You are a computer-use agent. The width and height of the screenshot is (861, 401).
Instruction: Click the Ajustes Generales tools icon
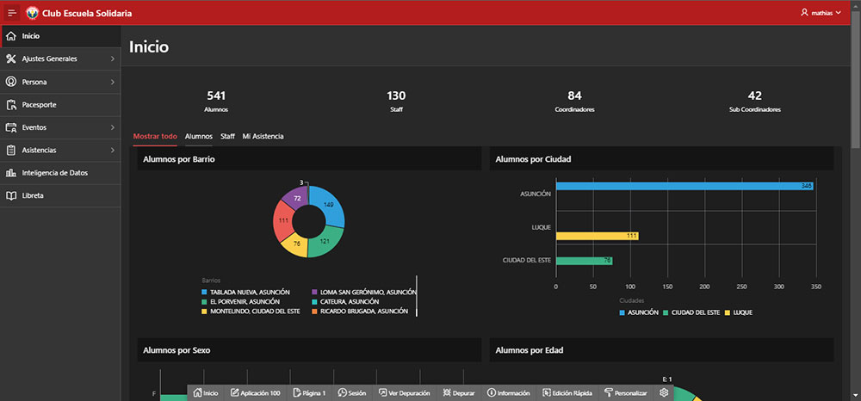tap(10, 59)
